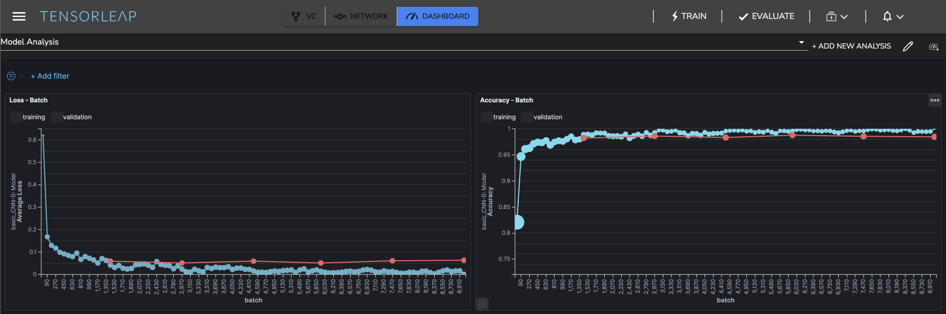Click the filter icon beside Add filter
This screenshot has width=946, height=314.
click(11, 76)
